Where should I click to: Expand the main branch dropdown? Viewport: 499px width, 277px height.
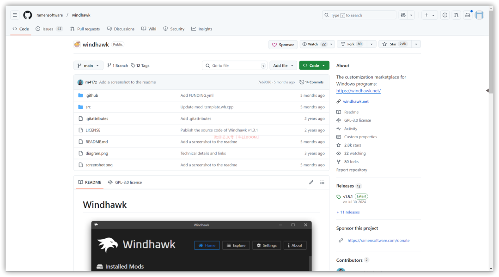coord(88,65)
